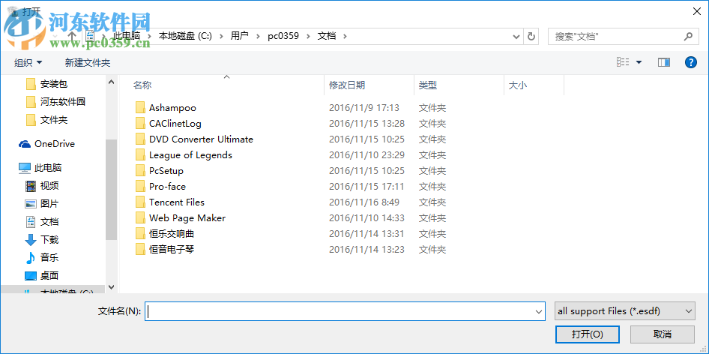Screen dimensions: 709x354
Task: Select the DVD Converter Ultimate folder name
Action: point(201,139)
